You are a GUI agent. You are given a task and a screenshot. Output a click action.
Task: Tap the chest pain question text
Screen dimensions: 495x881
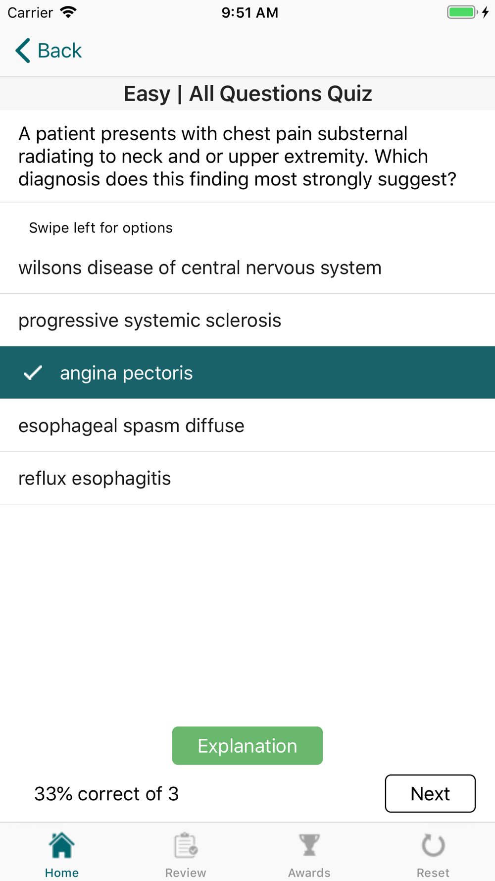pyautogui.click(x=238, y=156)
